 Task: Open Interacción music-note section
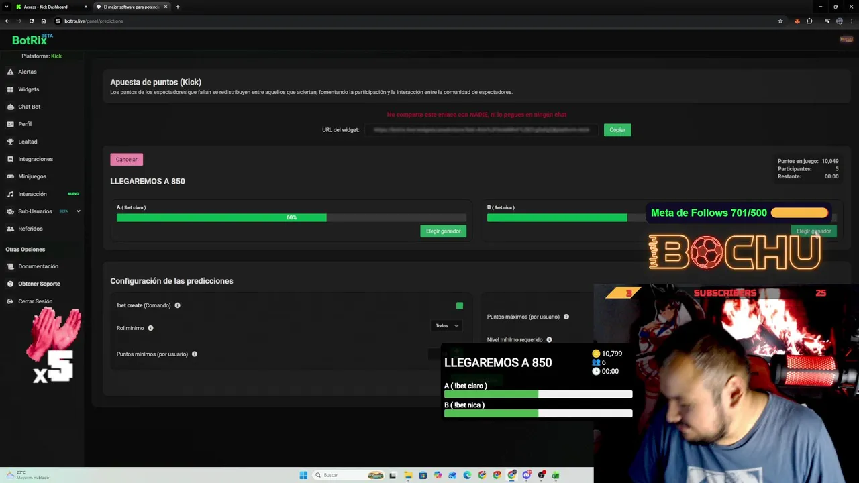pyautogui.click(x=32, y=194)
